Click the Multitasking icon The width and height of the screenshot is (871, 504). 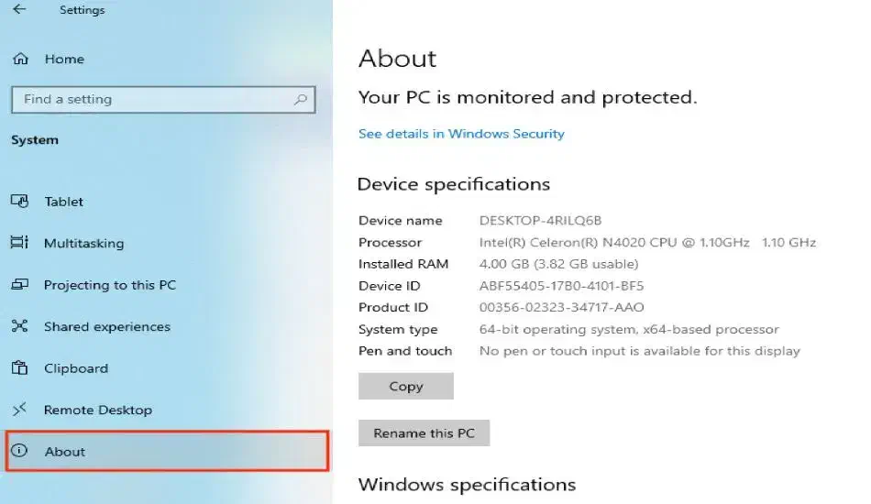coord(20,243)
